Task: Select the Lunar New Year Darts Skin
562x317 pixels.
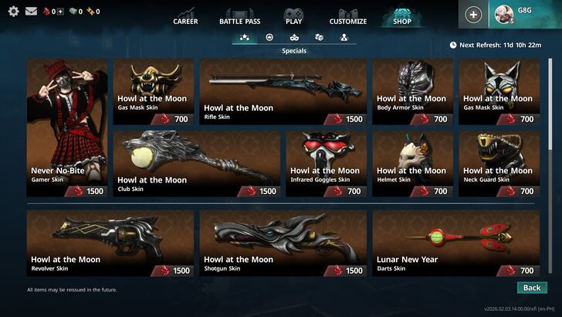Action: click(456, 244)
